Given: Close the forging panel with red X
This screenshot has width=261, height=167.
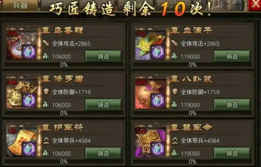Looking at the screenshot, I should pyautogui.click(x=255, y=5).
